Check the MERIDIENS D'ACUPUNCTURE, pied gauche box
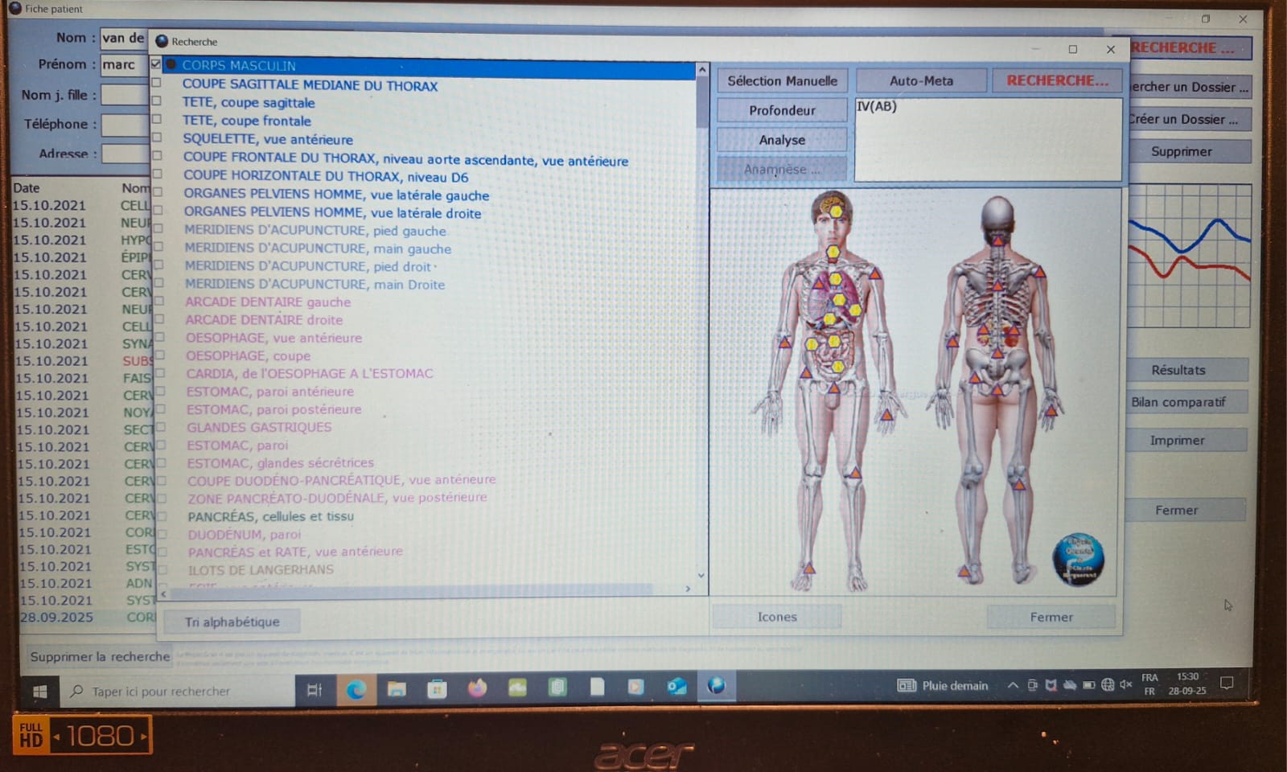 pos(158,228)
